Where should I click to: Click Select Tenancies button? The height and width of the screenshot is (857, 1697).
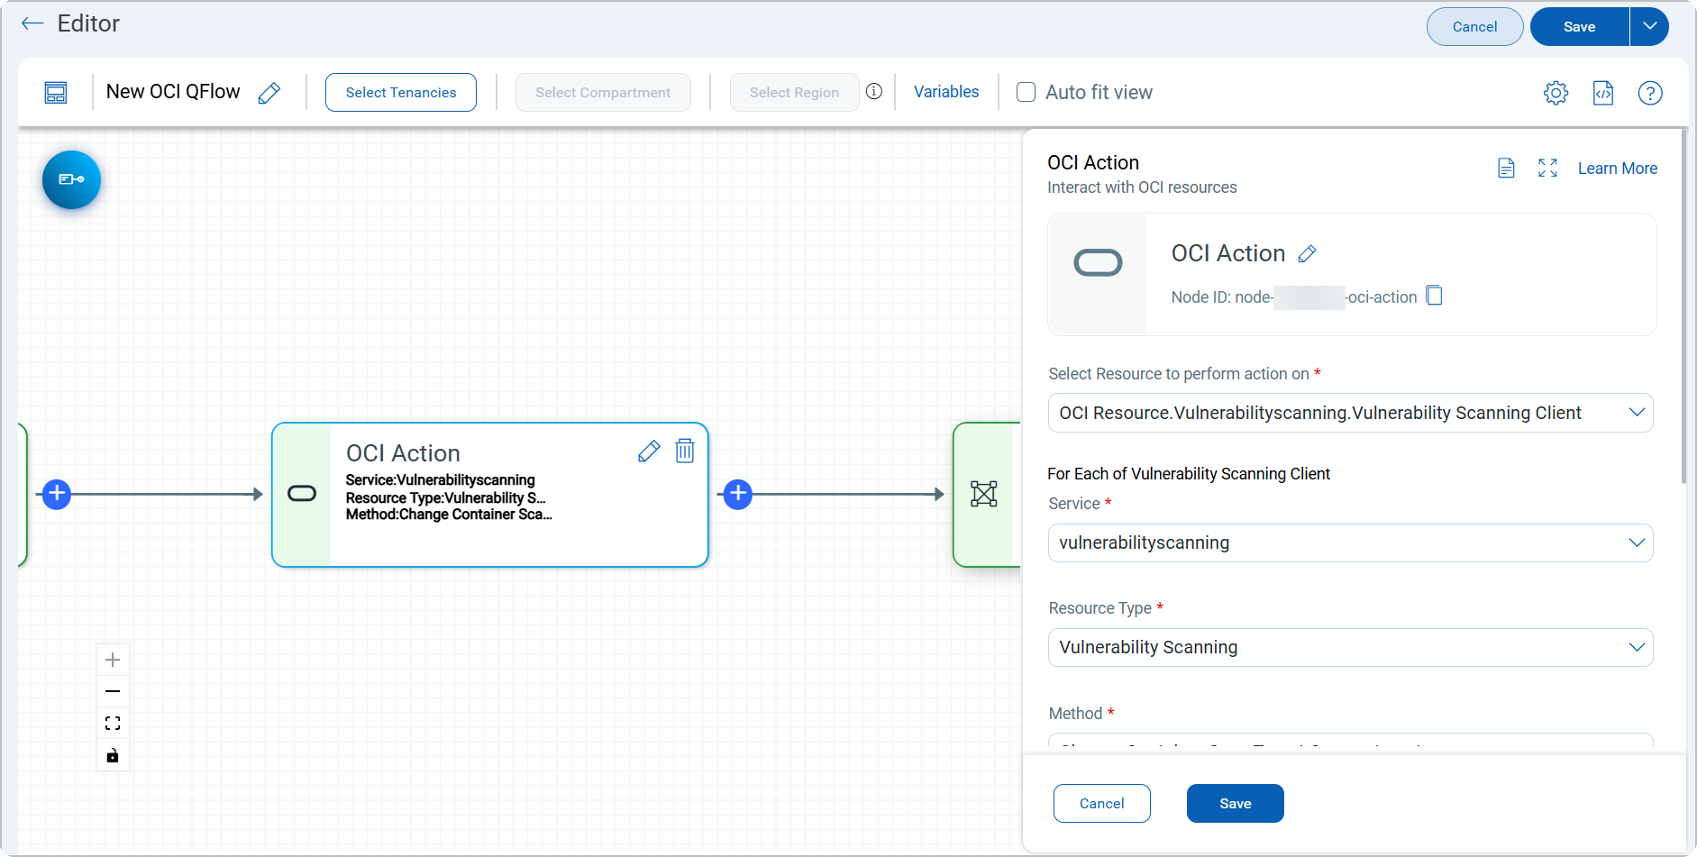pyautogui.click(x=401, y=92)
